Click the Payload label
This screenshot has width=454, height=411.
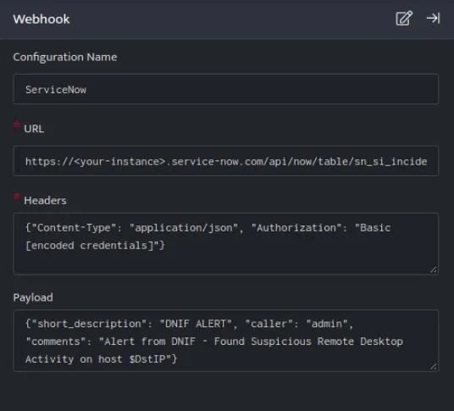point(33,297)
